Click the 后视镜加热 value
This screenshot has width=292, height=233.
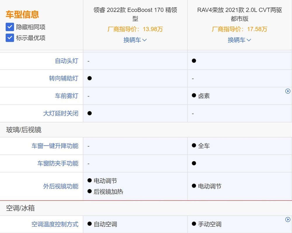point(108,192)
